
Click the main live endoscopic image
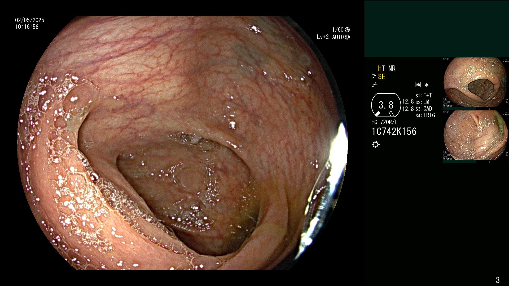[x=182, y=143]
